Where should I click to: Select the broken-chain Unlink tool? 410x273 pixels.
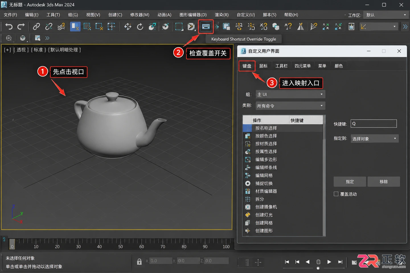click(49, 27)
